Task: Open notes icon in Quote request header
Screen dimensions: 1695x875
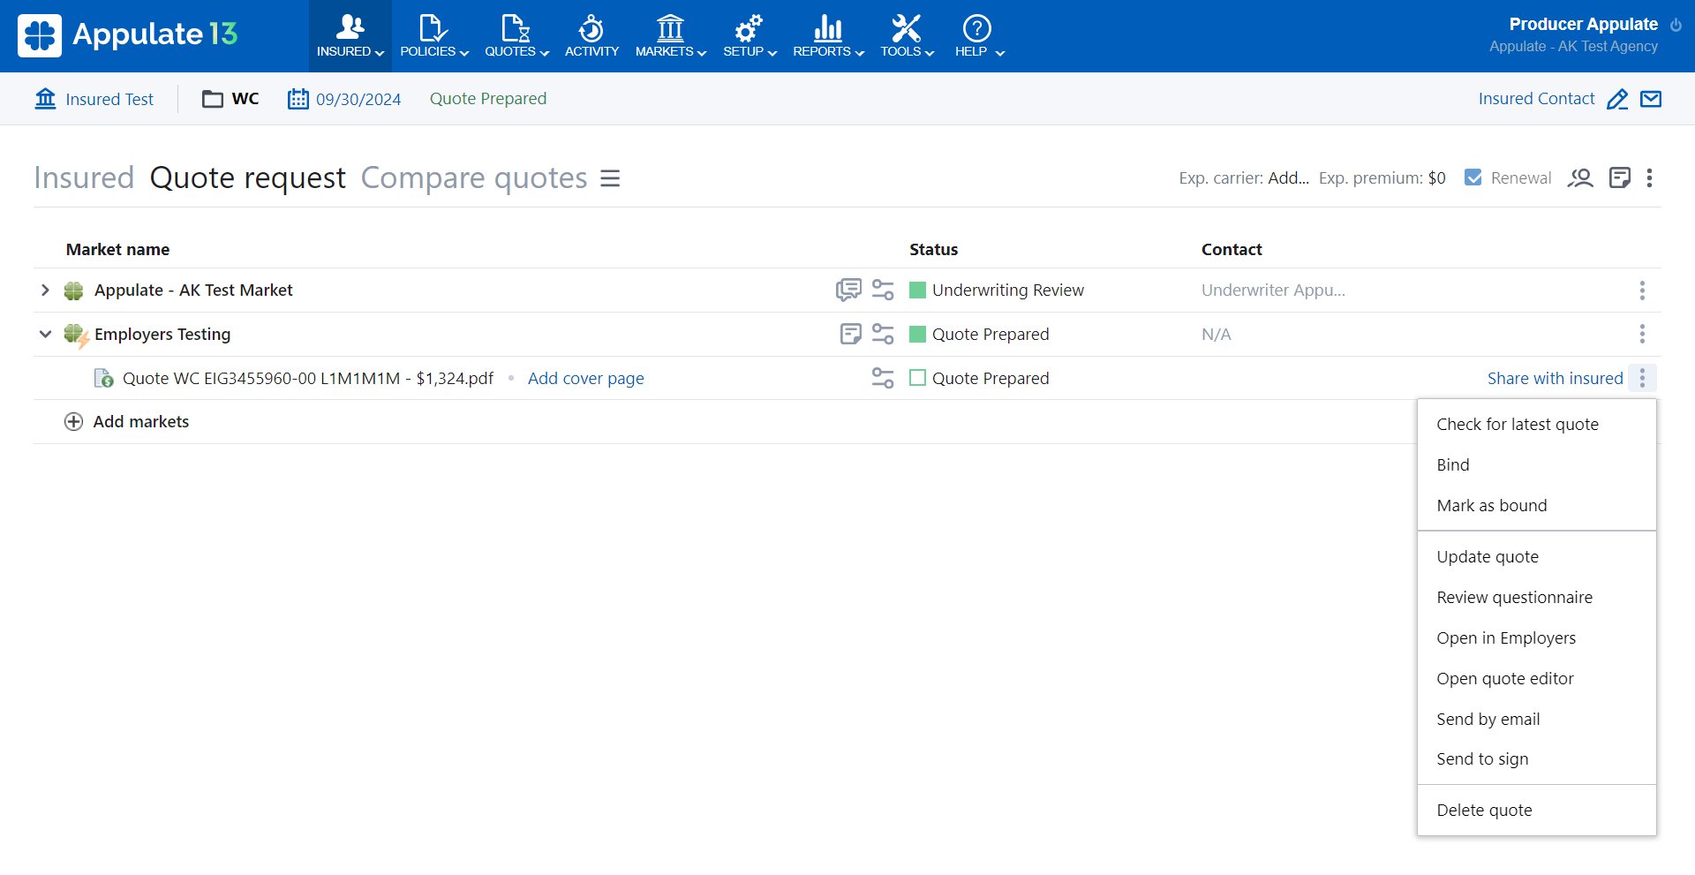Action: 1619,178
